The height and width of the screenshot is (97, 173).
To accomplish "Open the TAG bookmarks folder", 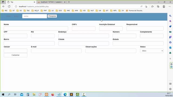I will pyautogui.click(x=27, y=11).
